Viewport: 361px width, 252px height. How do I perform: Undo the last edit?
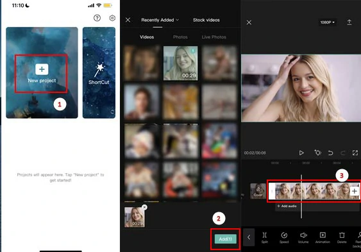(x=330, y=153)
